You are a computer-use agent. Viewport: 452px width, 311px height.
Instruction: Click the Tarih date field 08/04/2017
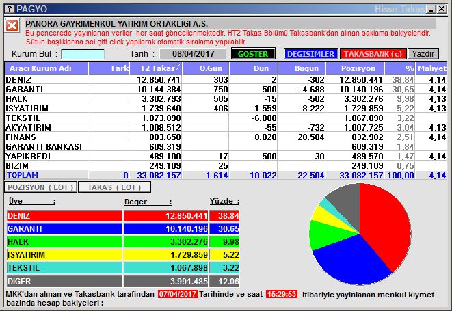pos(193,54)
